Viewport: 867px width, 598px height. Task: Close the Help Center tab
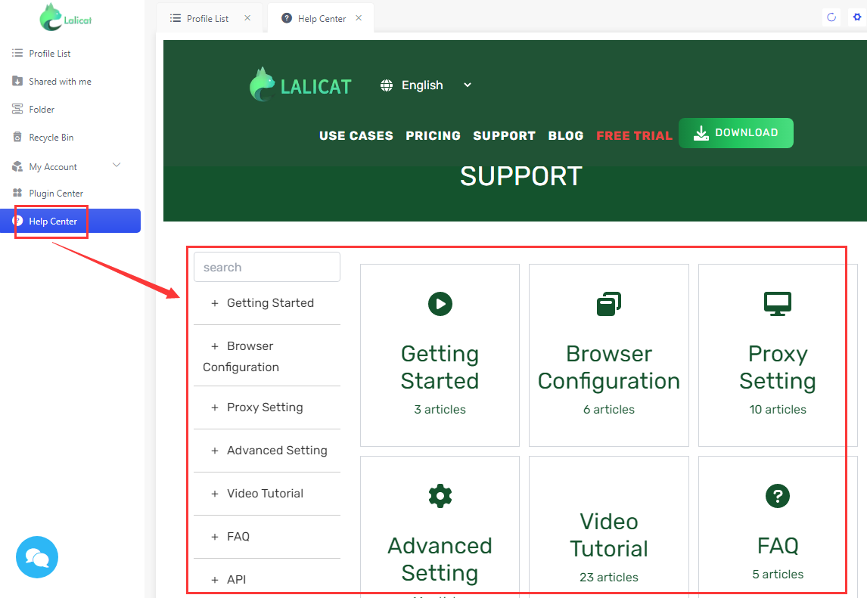tap(359, 18)
